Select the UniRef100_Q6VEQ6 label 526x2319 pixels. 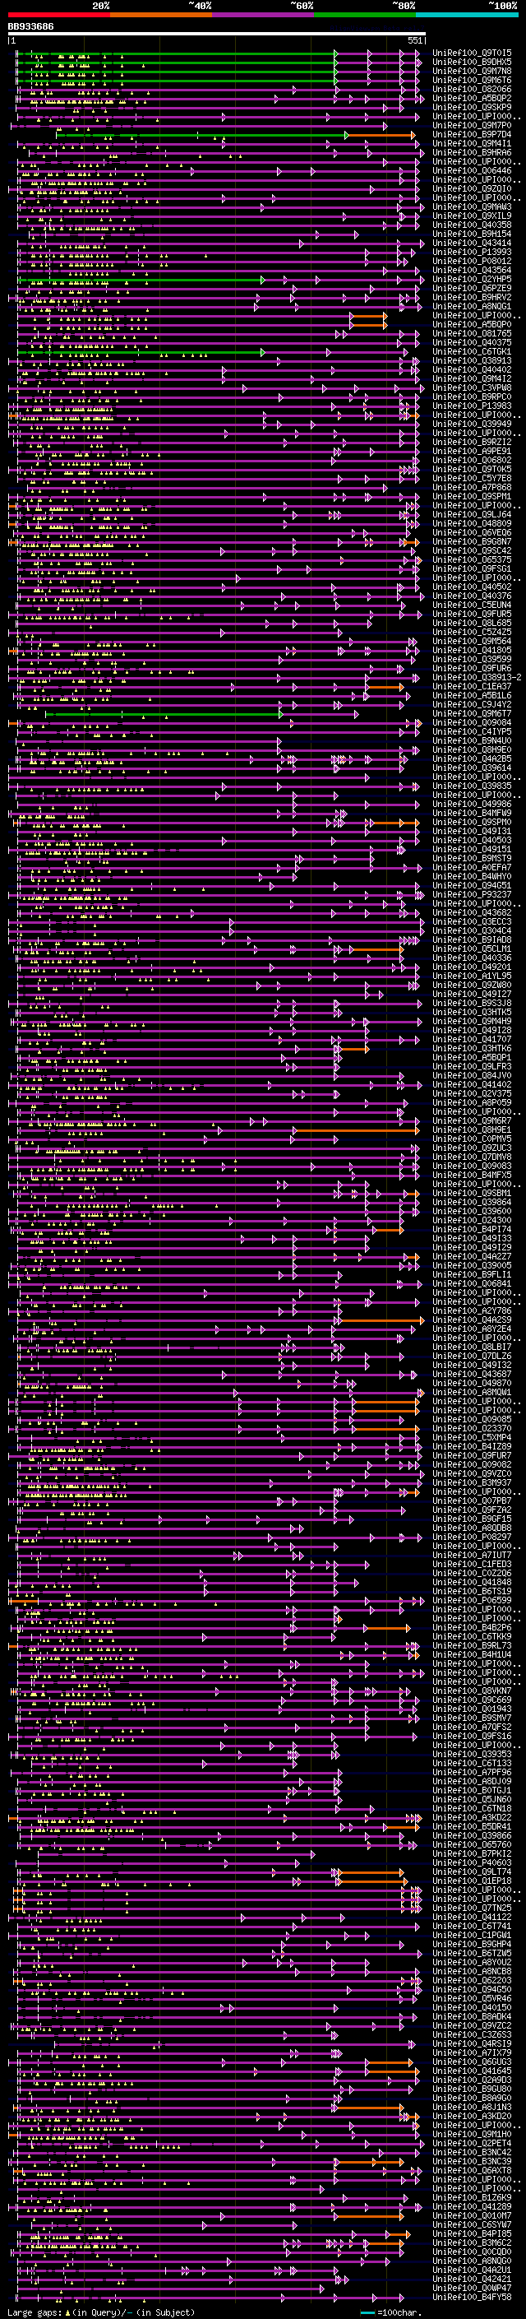471,532
